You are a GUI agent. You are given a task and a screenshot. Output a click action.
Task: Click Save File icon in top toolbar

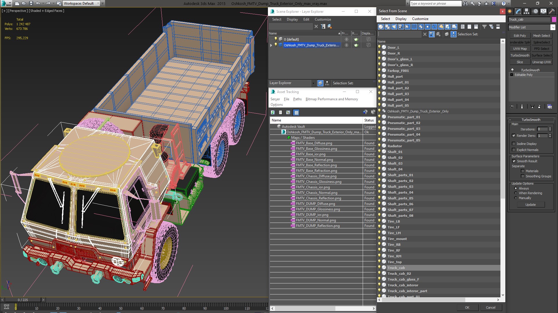(31, 3)
